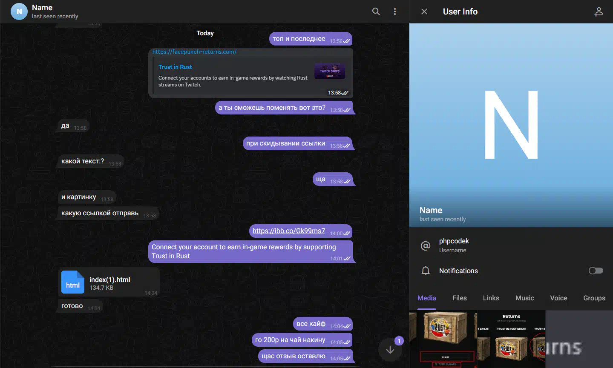Click the @ username icon

point(426,245)
